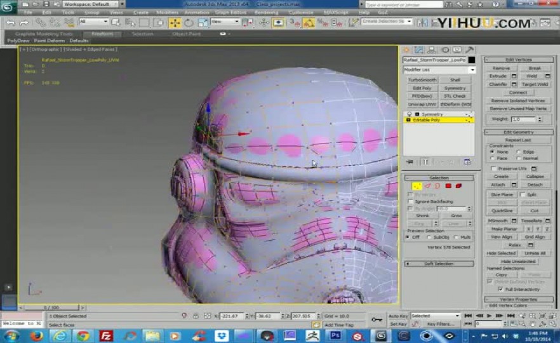Enable Preserve UVs checkbox
Screen dimensions: 560x343
[x=493, y=168]
